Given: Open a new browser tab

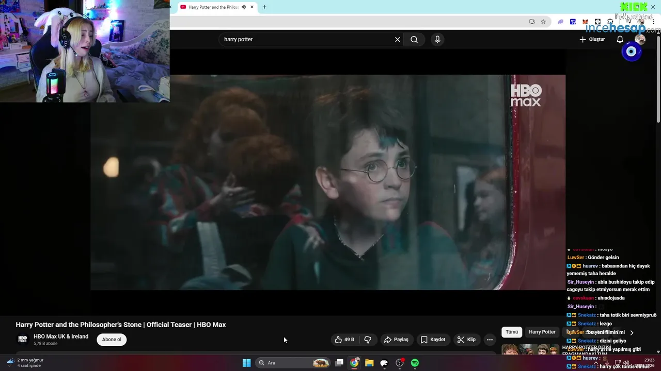Looking at the screenshot, I should point(264,7).
